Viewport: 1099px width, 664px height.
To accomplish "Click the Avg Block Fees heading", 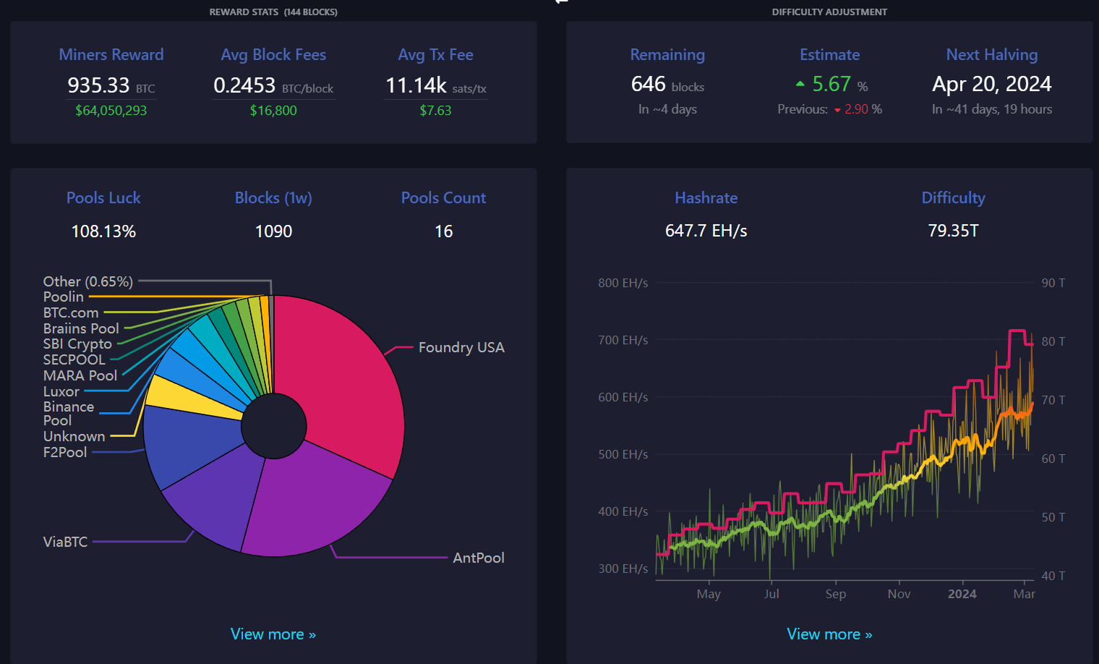I will [273, 54].
